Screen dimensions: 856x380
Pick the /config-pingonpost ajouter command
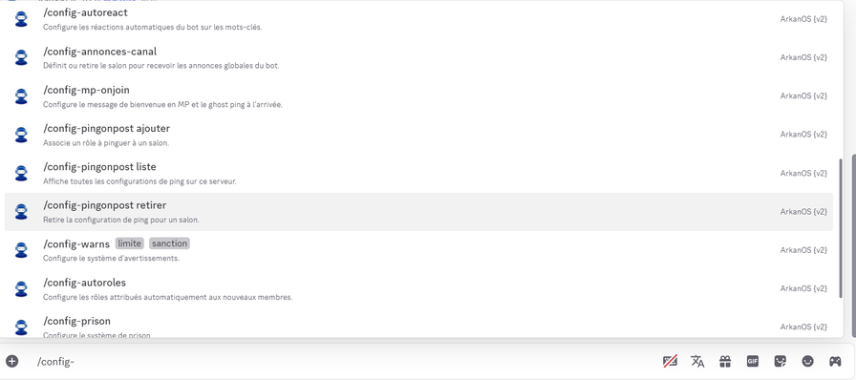(418, 135)
